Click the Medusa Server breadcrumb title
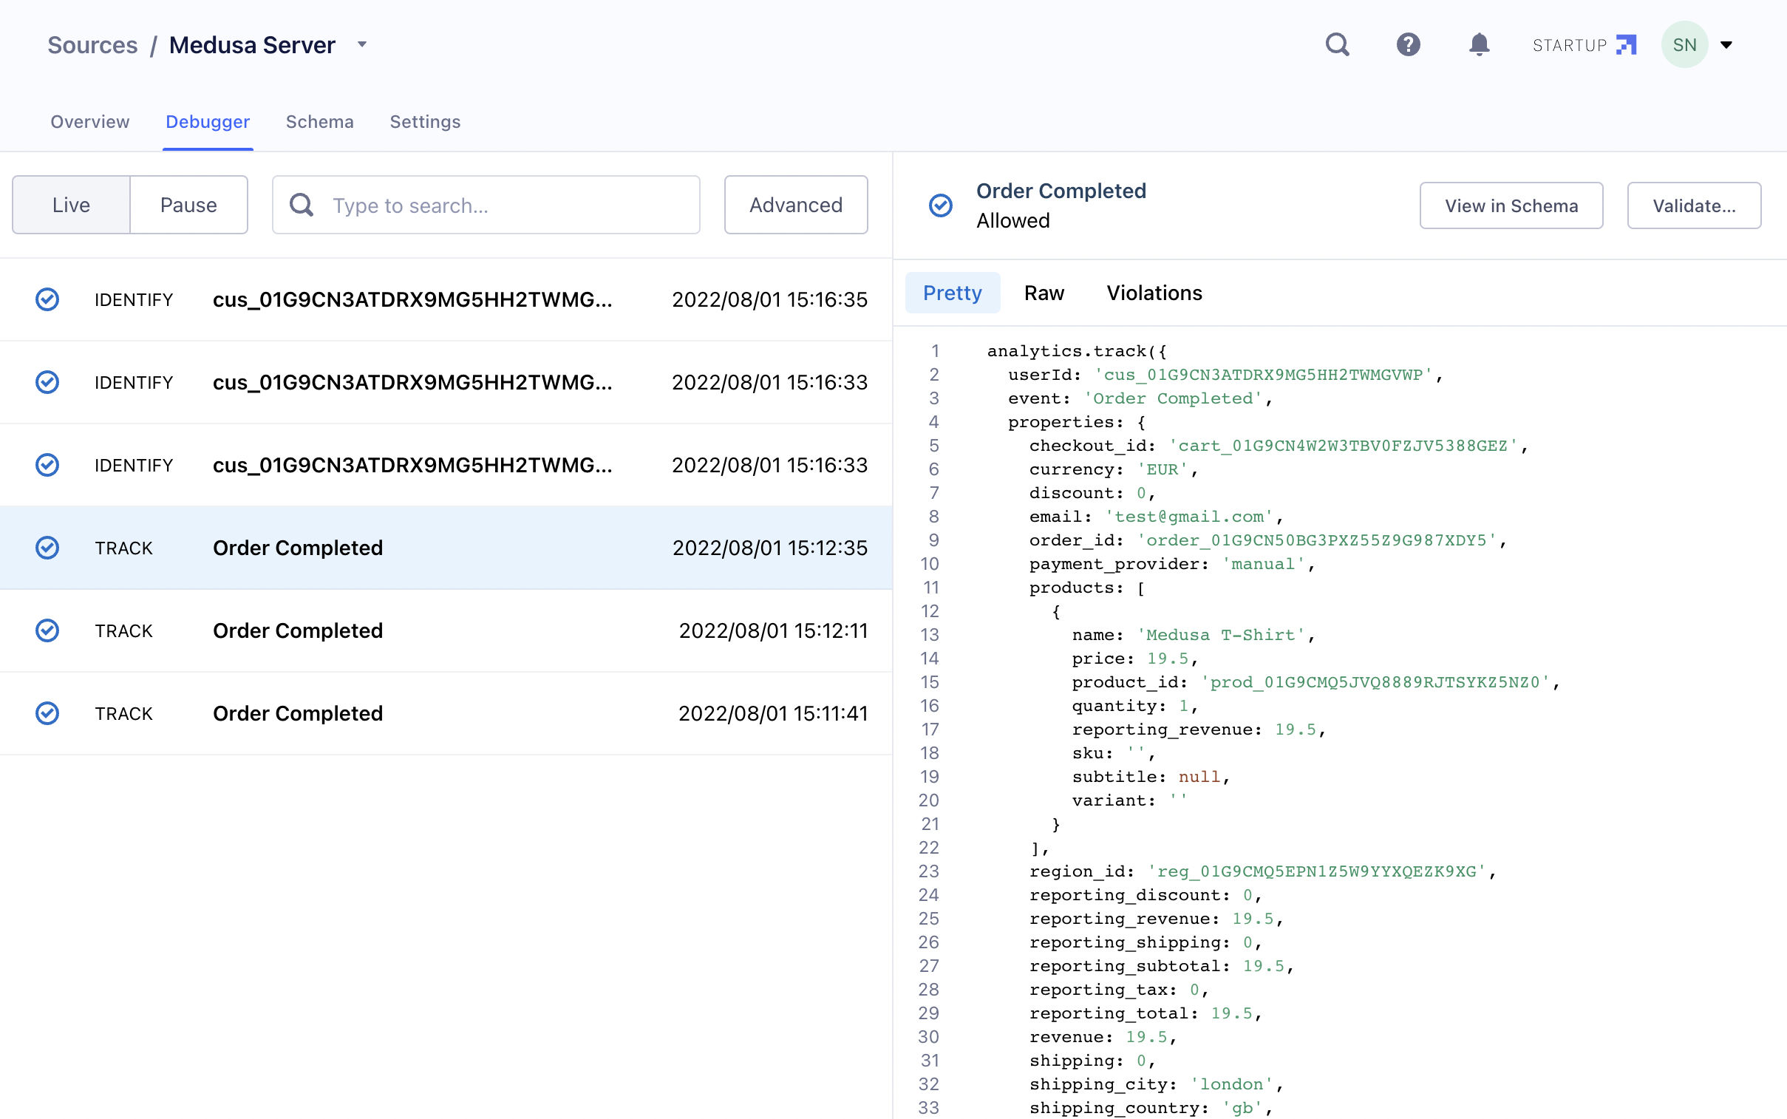1787x1119 pixels. pyautogui.click(x=252, y=45)
